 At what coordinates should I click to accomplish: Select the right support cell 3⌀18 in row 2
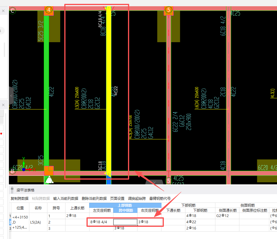click(x=149, y=222)
